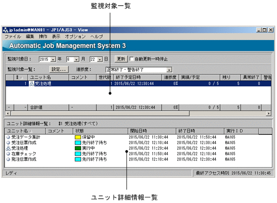277x203 pixels.
Task: Click the 残り column header
Action: 230,77
